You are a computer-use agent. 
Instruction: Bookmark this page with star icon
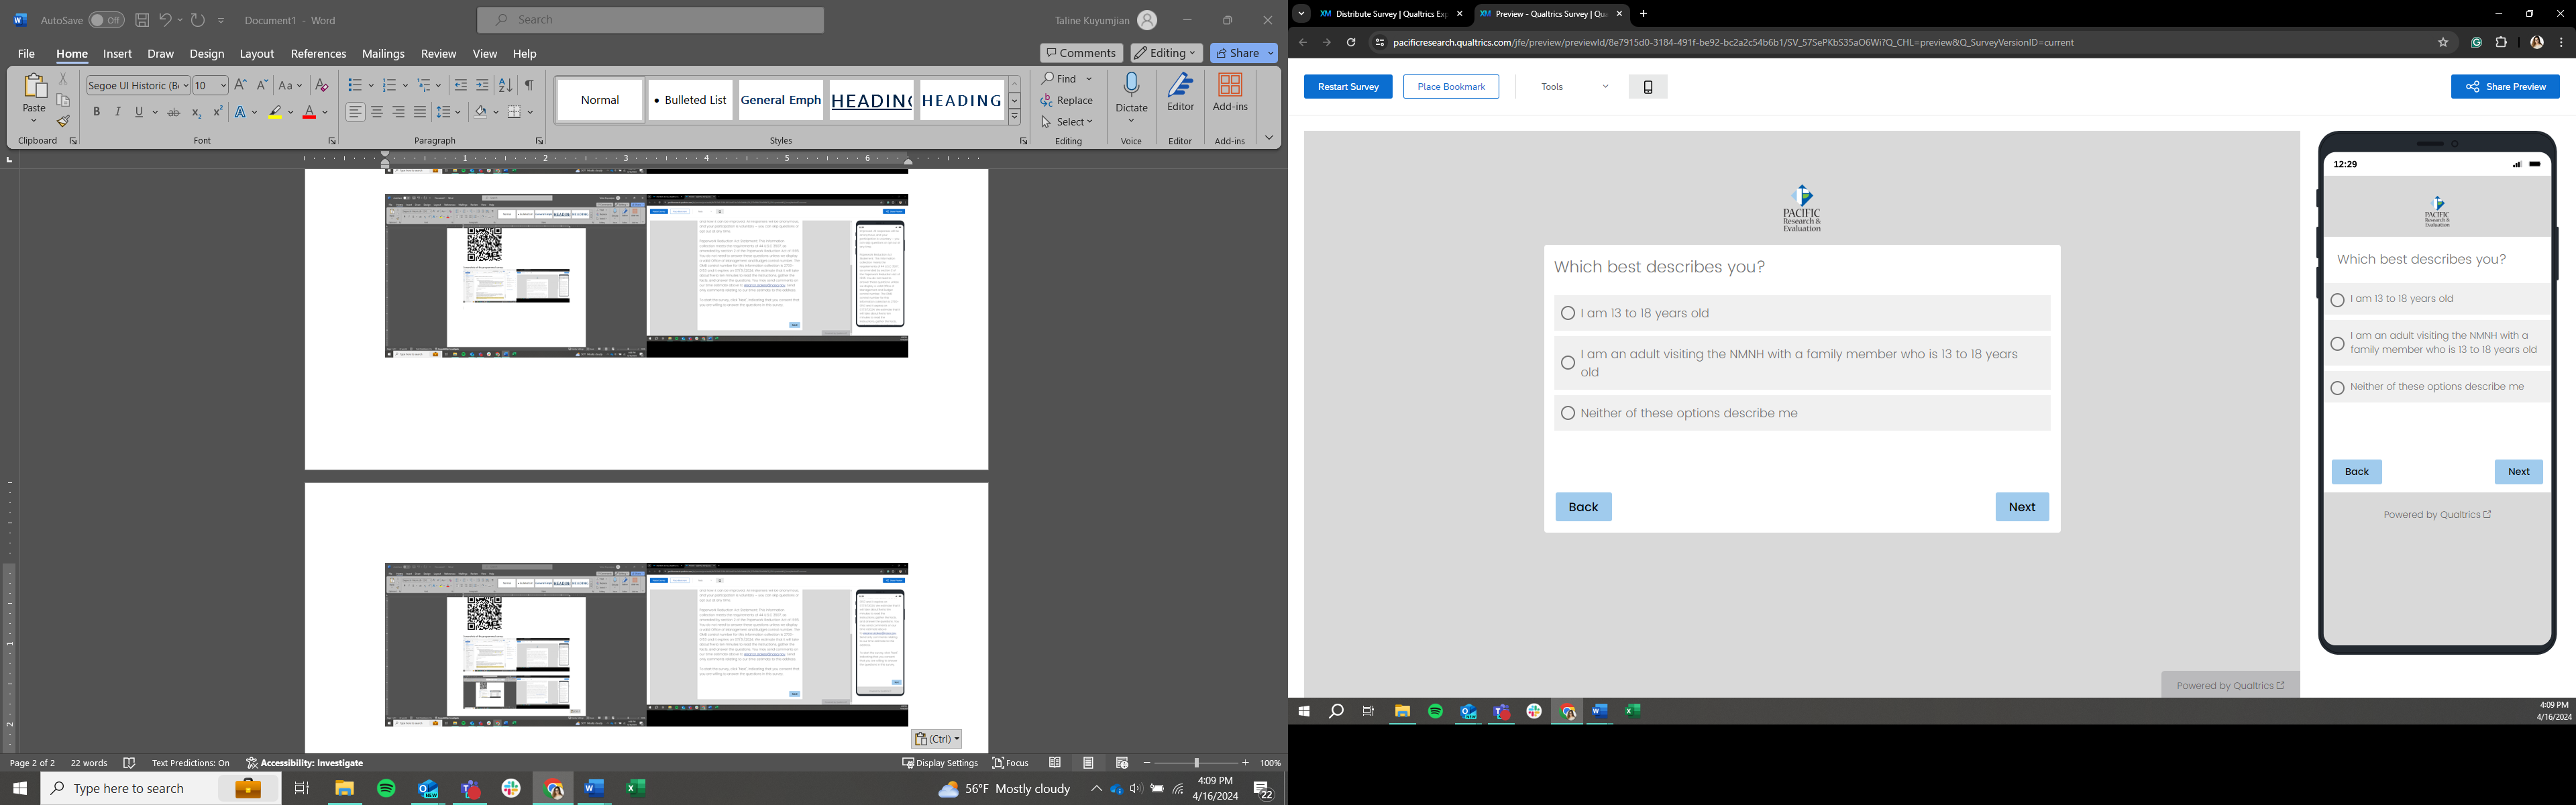(x=2442, y=43)
